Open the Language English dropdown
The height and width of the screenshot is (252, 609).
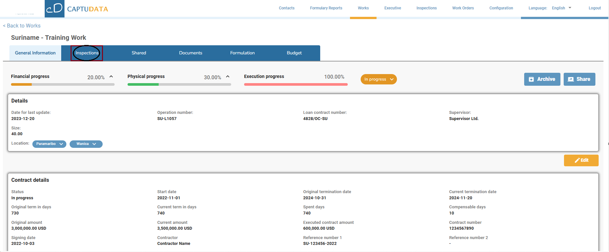(x=561, y=8)
